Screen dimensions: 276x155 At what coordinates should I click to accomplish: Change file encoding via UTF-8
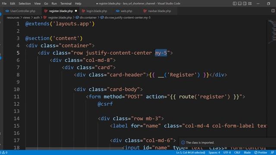point(227,152)
